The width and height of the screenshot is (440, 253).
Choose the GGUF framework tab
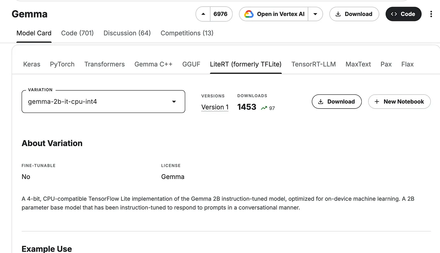tap(191, 64)
